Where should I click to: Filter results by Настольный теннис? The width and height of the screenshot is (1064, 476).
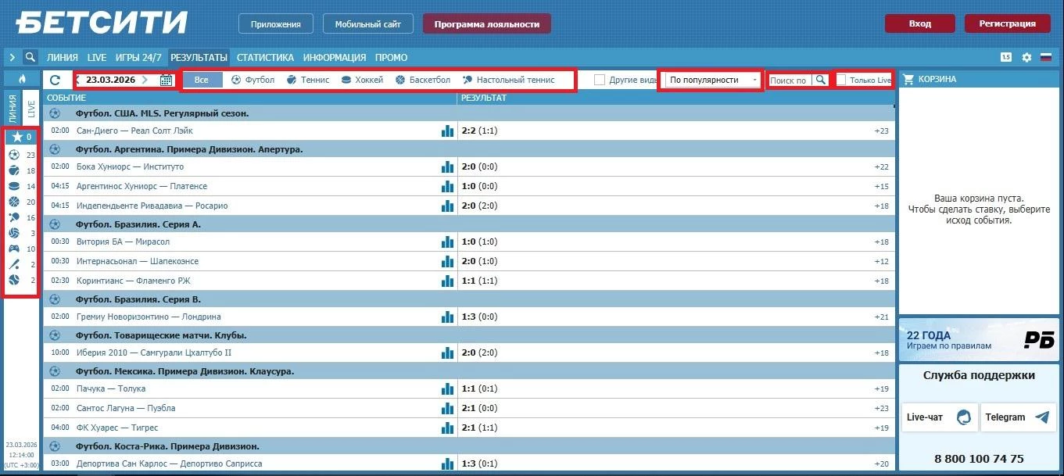[x=508, y=80]
